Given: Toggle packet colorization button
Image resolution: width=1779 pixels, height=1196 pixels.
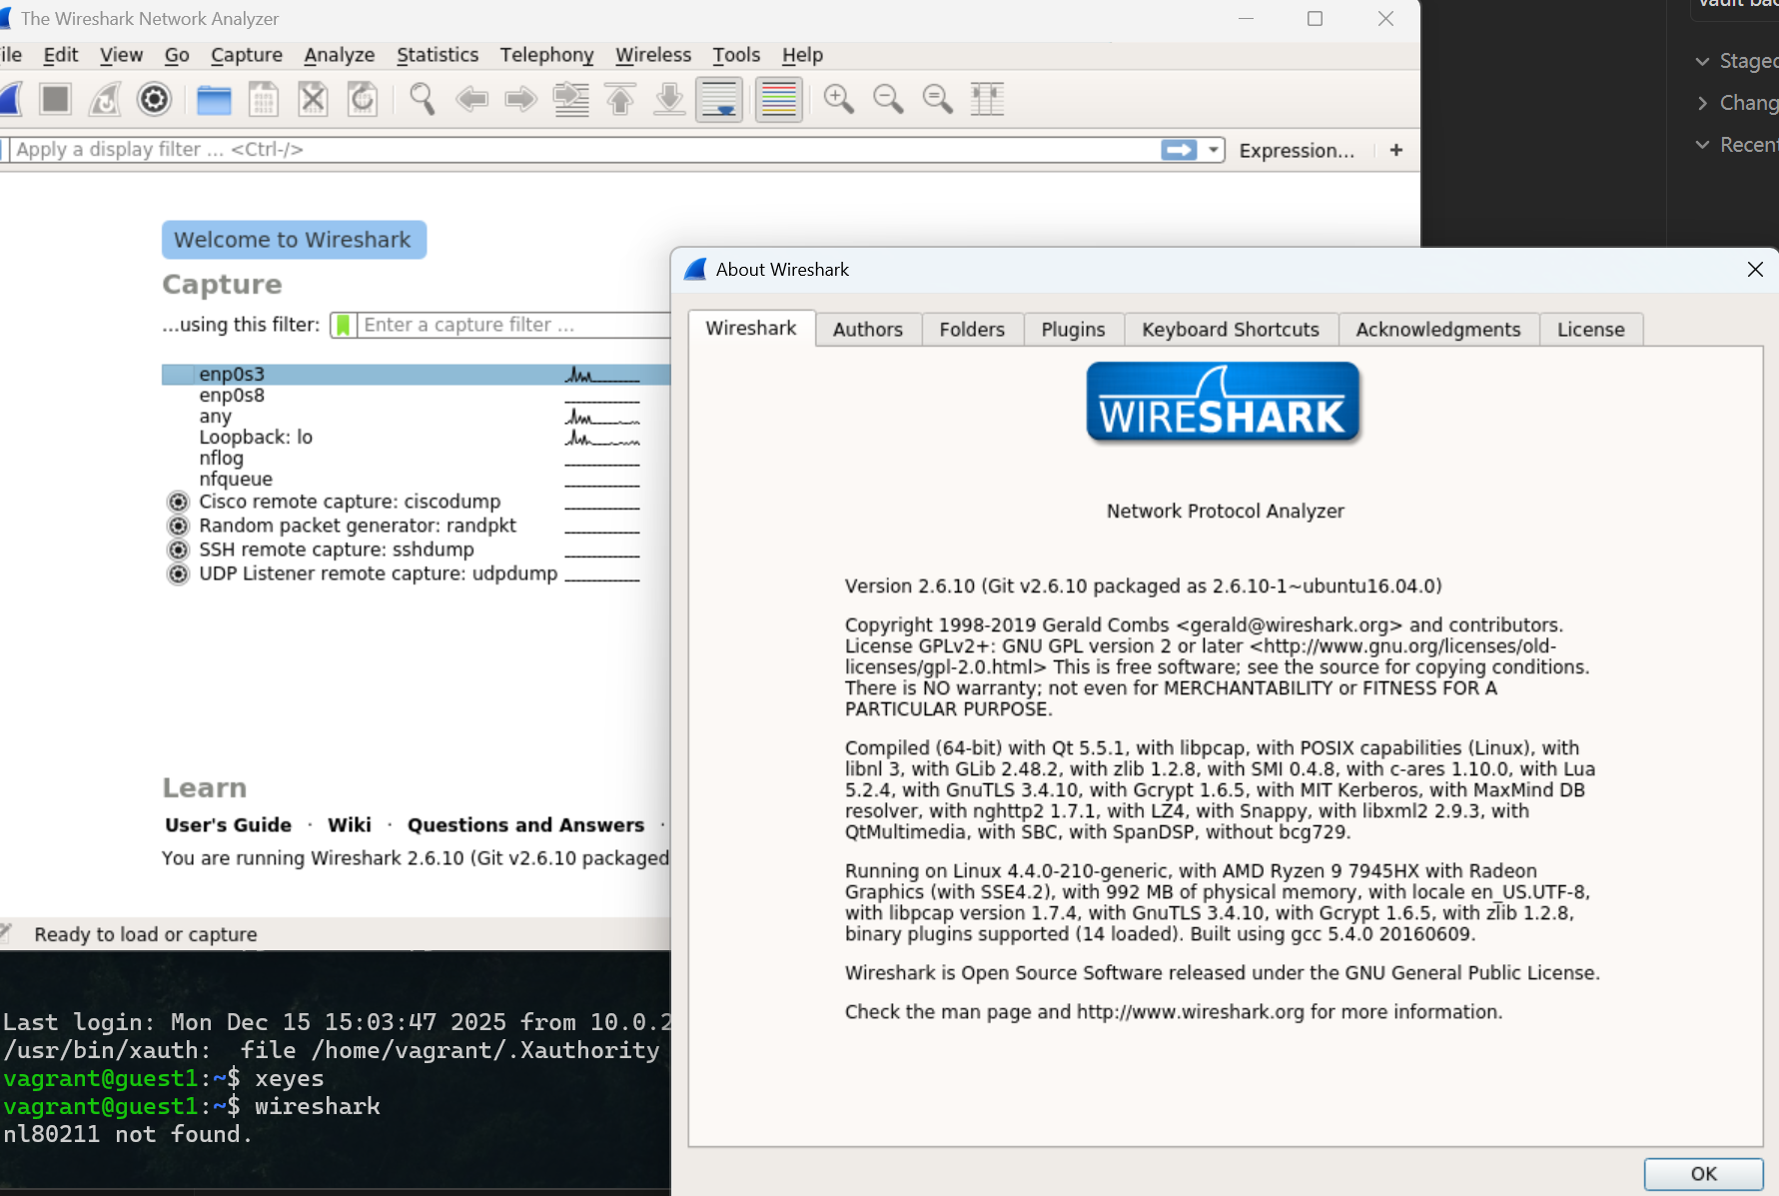Looking at the screenshot, I should coord(779,99).
